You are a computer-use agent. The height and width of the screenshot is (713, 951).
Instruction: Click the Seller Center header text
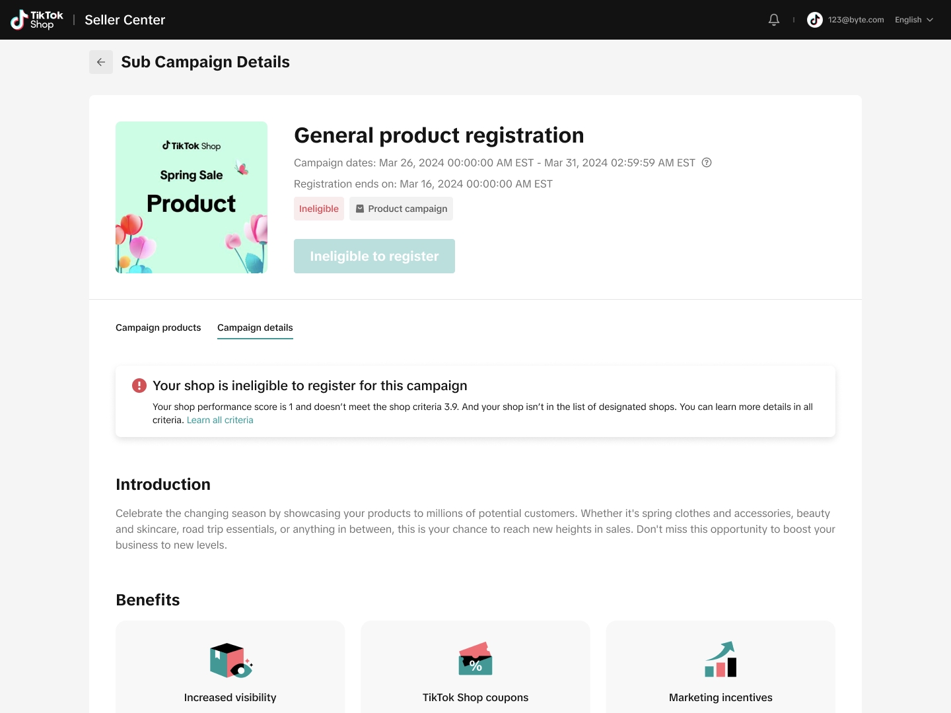pos(125,20)
